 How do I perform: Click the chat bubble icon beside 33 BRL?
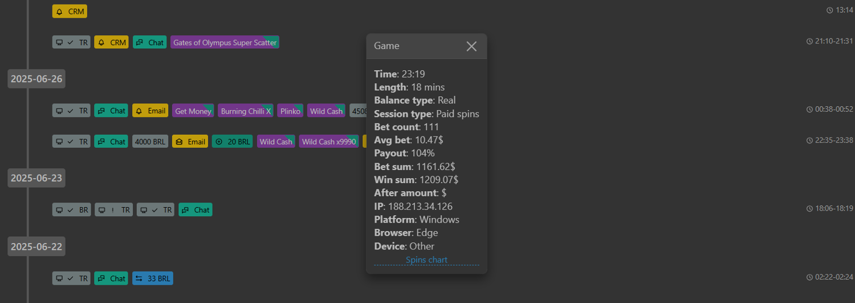[x=101, y=278]
